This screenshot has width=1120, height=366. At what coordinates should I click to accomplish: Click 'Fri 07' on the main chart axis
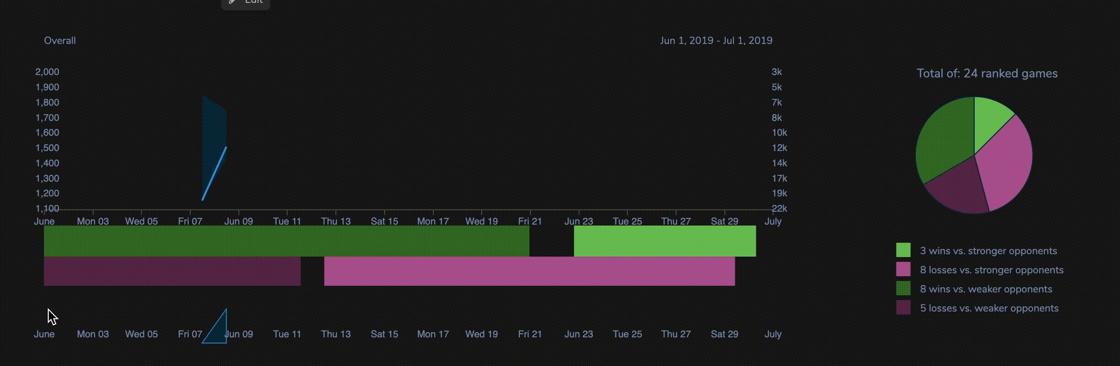point(190,221)
